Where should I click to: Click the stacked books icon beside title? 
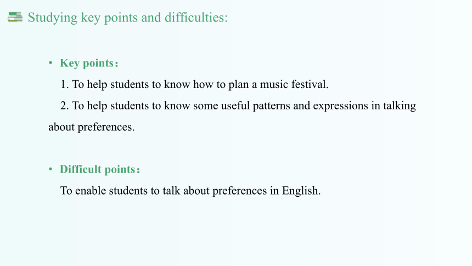pos(15,17)
